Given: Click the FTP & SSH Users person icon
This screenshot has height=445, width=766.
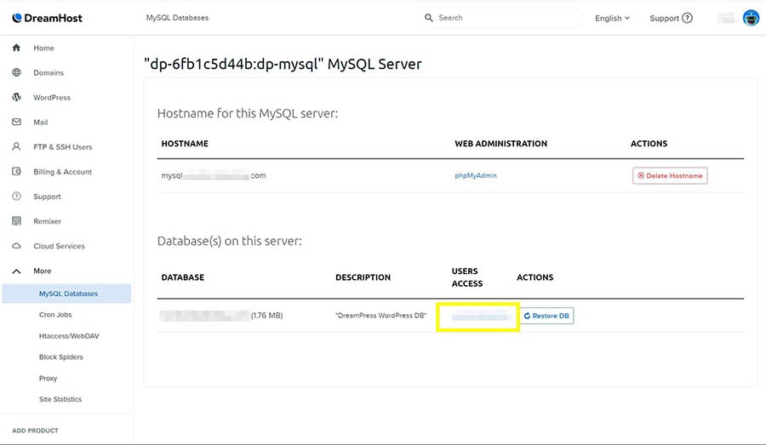Looking at the screenshot, I should (x=16, y=147).
